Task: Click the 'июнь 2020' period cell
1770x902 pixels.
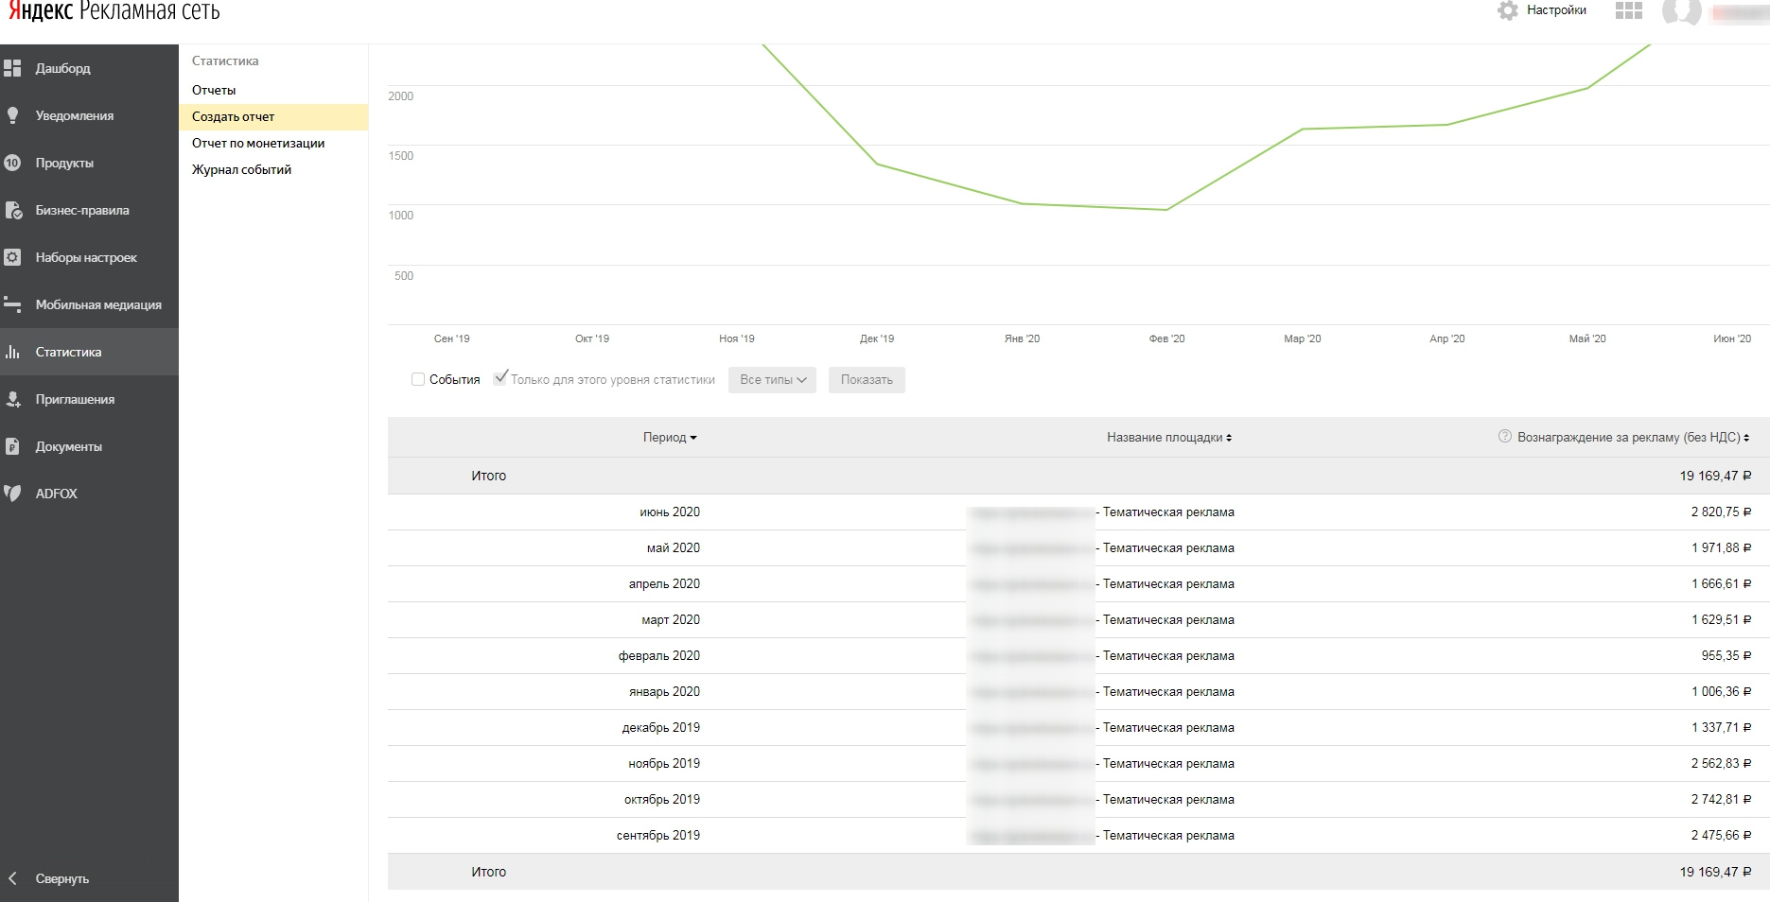Action: pos(670,512)
